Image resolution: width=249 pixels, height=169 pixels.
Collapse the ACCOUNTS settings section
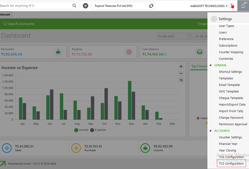[210, 131]
